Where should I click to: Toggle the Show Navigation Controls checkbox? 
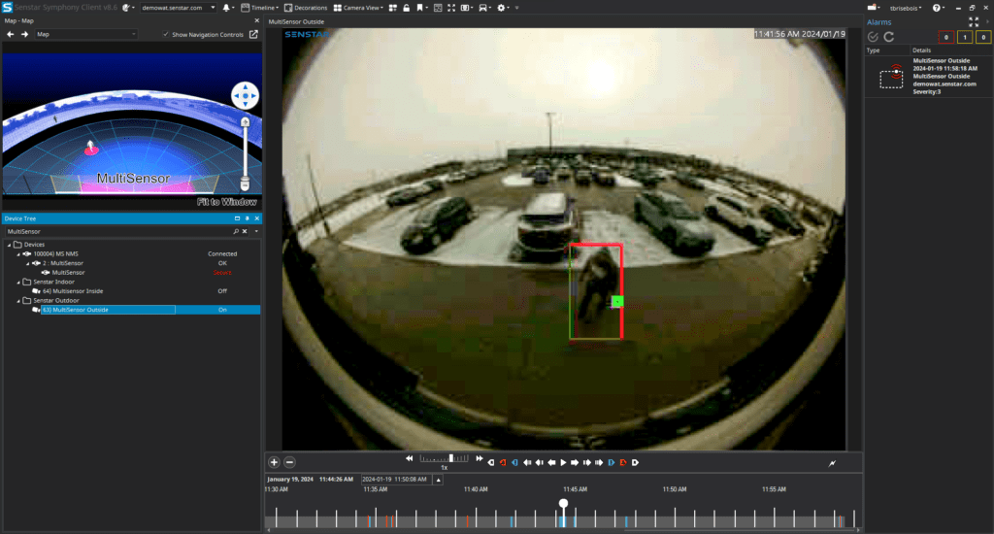(x=167, y=34)
